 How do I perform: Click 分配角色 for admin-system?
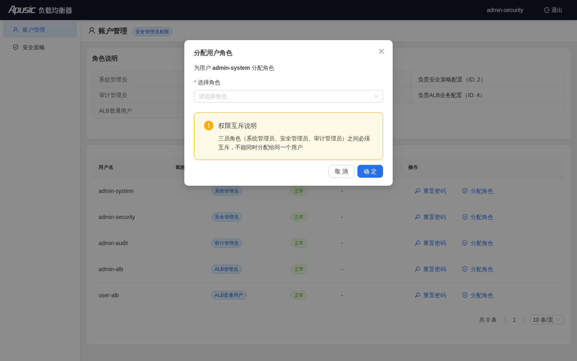click(x=478, y=191)
